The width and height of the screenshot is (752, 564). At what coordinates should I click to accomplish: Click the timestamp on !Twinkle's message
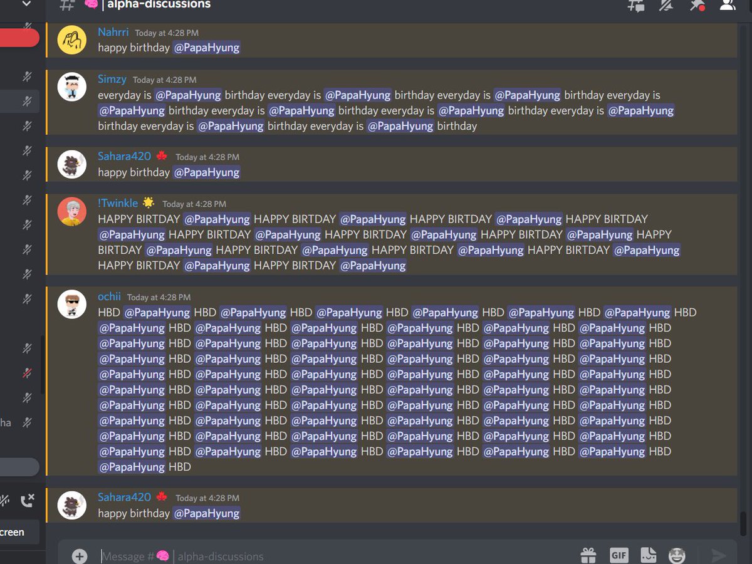click(x=194, y=204)
